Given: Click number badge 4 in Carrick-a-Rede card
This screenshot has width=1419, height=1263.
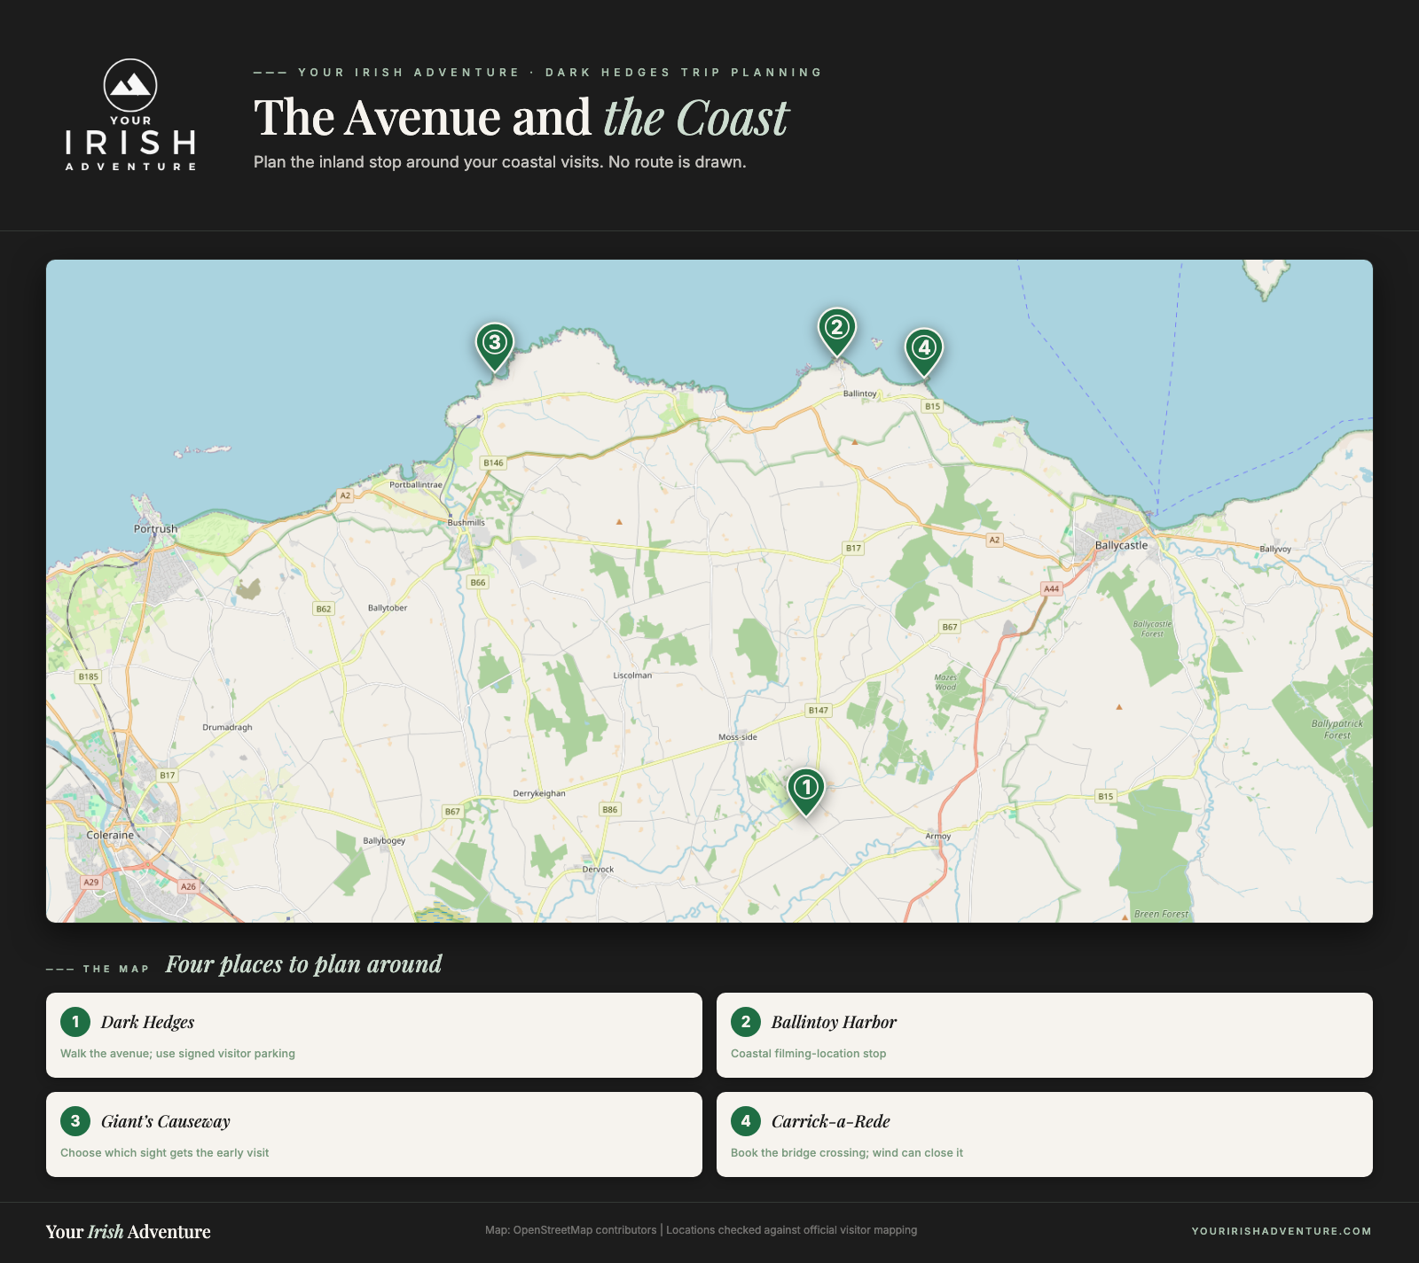Looking at the screenshot, I should coord(746,1121).
